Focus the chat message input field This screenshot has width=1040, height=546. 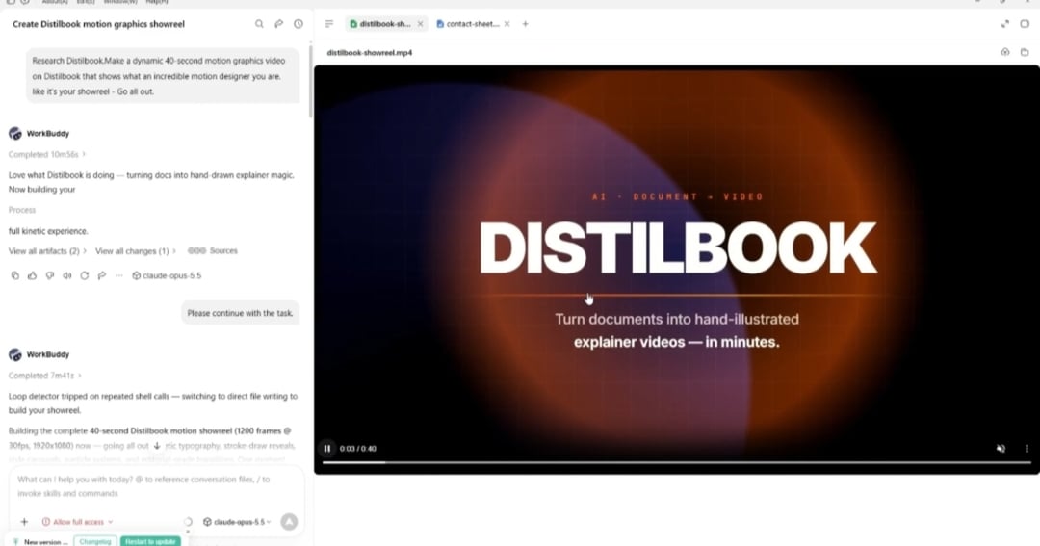(x=157, y=486)
